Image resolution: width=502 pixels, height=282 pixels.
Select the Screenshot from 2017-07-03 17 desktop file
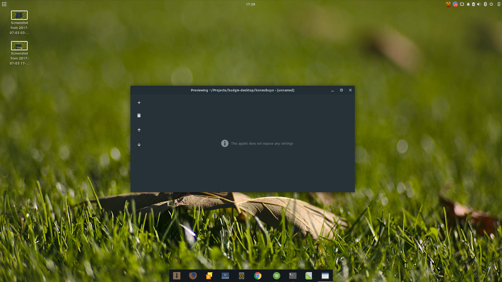(19, 54)
